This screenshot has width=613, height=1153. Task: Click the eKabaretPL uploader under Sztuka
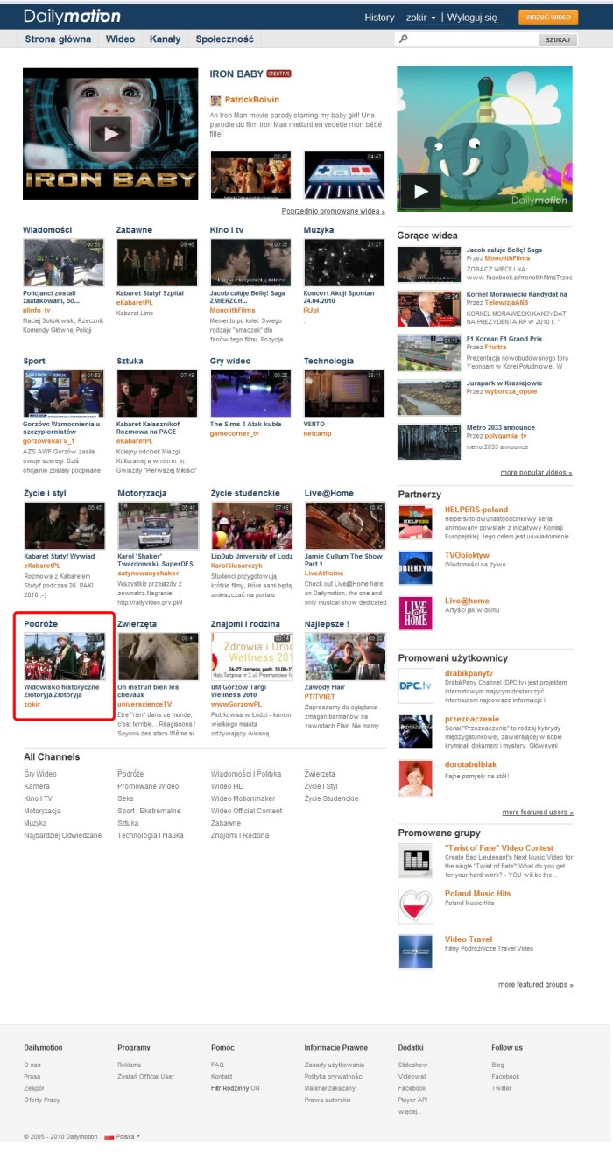click(x=135, y=441)
